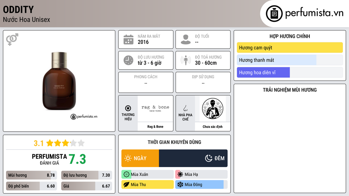349x196 pixels.
Task: Click the star badge brand icon
Action: click(128, 108)
